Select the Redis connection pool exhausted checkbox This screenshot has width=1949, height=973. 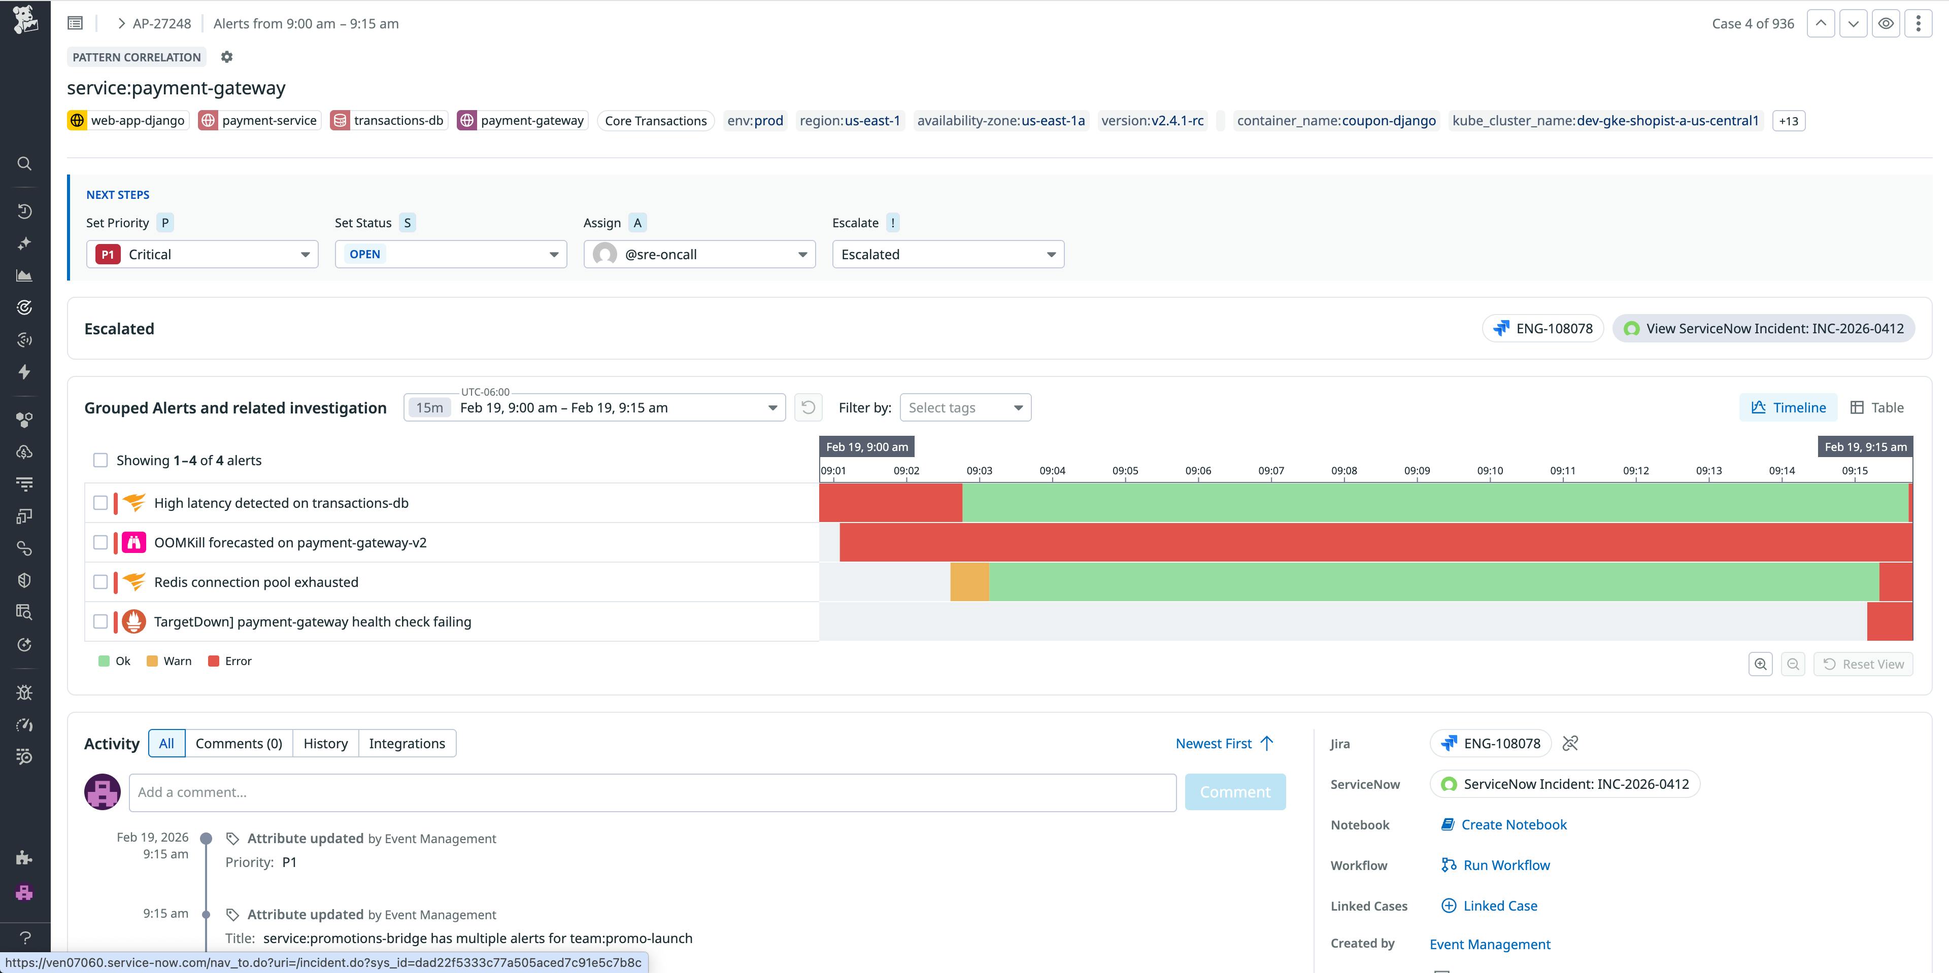(x=100, y=582)
